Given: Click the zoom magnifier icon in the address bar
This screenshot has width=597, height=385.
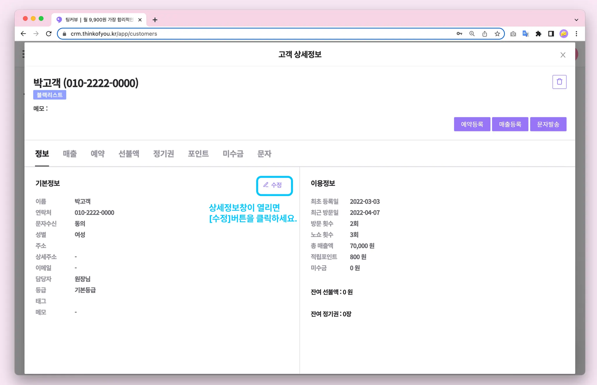Looking at the screenshot, I should pos(472,34).
